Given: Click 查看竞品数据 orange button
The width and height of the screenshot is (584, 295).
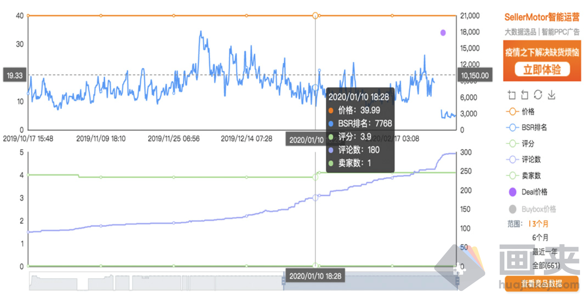Looking at the screenshot, I should 541,283.
